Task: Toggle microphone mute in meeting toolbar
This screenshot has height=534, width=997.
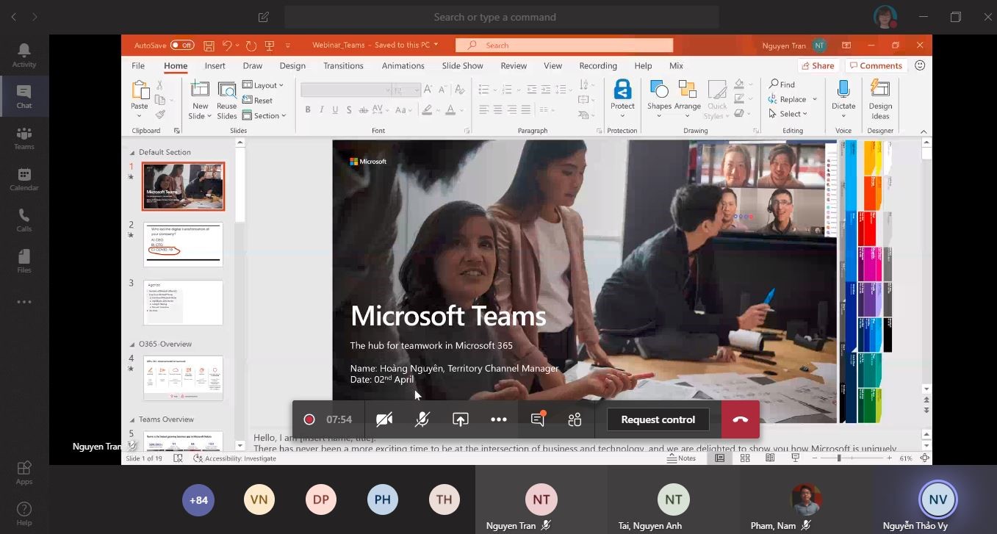Action: 422,419
